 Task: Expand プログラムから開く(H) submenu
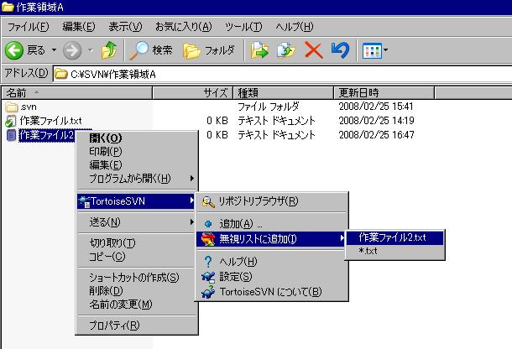(137, 179)
